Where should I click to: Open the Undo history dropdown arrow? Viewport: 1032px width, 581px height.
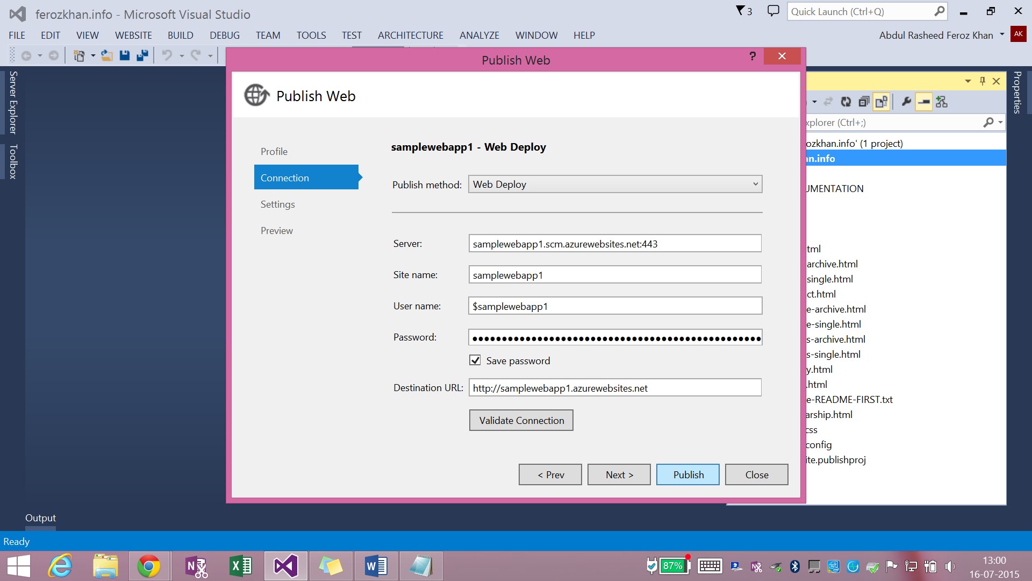coord(182,55)
